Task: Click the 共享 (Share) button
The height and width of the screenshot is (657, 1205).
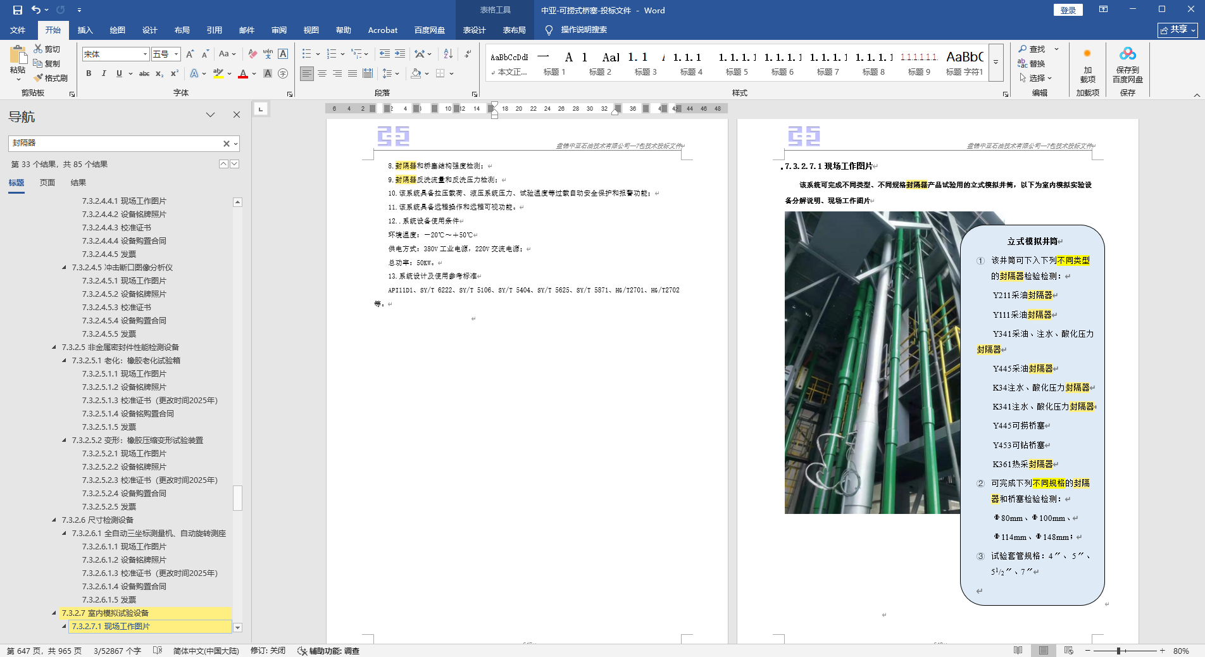Action: point(1177,30)
